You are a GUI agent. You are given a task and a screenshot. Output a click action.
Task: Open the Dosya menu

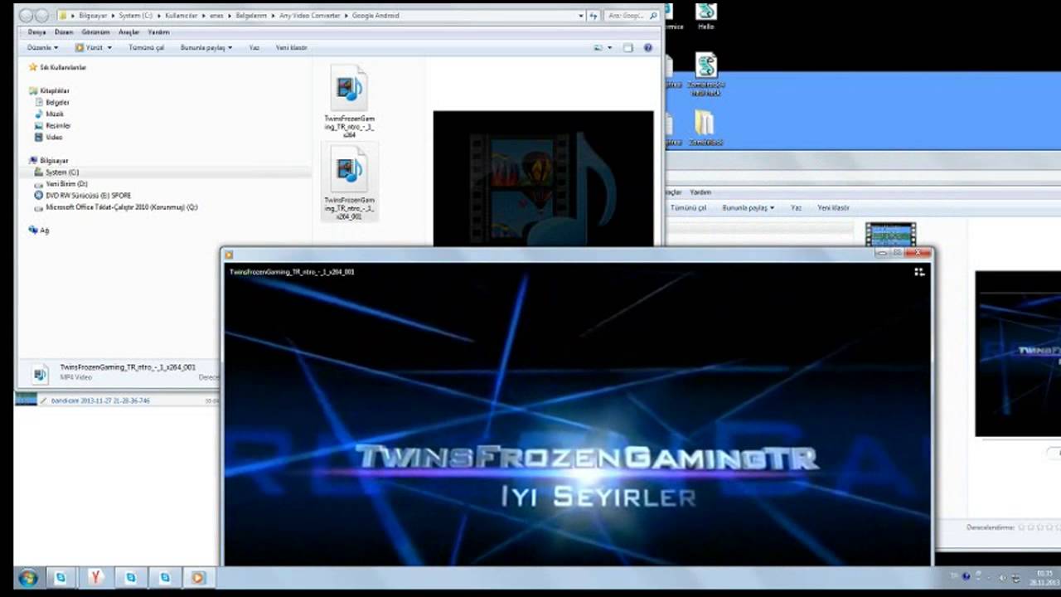click(x=36, y=32)
